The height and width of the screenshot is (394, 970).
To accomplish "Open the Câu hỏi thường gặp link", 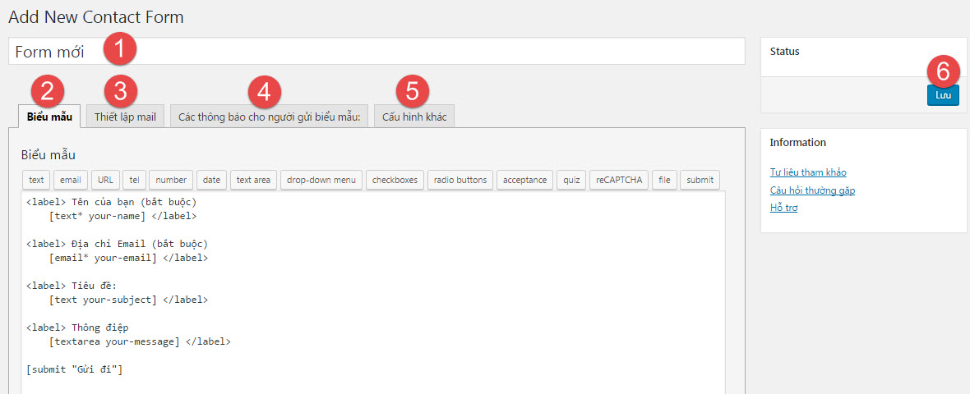I will (812, 190).
